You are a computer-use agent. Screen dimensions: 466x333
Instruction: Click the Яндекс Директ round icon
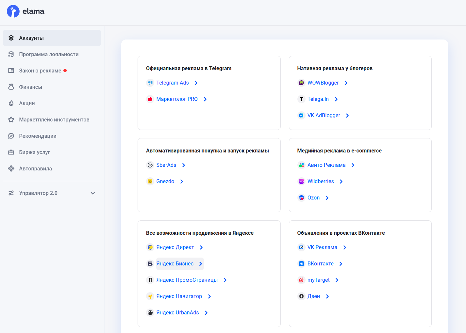click(150, 247)
